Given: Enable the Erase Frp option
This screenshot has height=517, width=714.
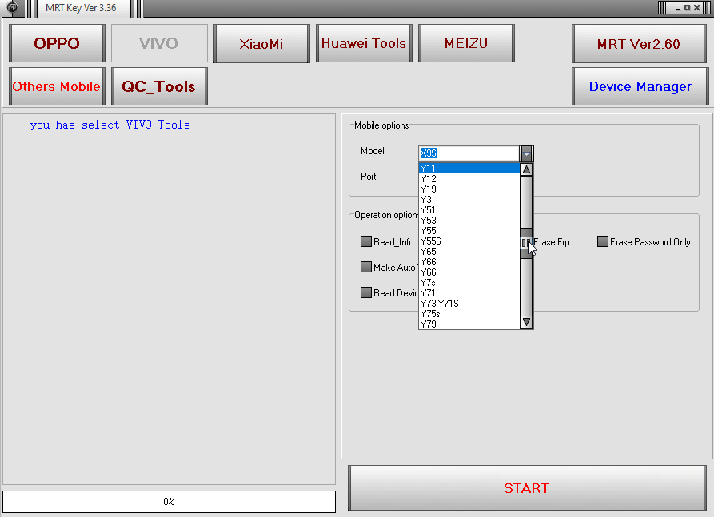Looking at the screenshot, I should tap(525, 241).
